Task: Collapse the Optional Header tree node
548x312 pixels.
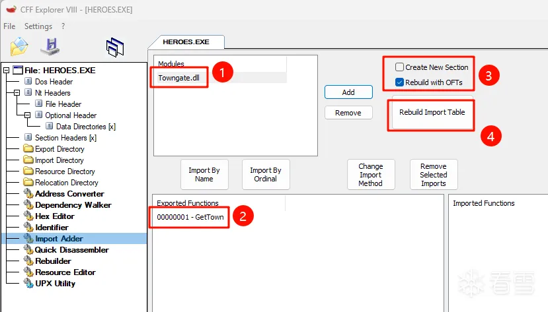Action: [x=28, y=115]
